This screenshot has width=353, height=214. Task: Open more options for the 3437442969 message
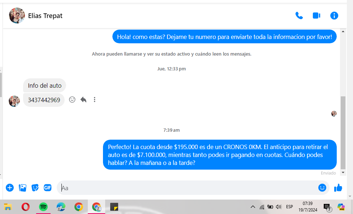(x=95, y=100)
